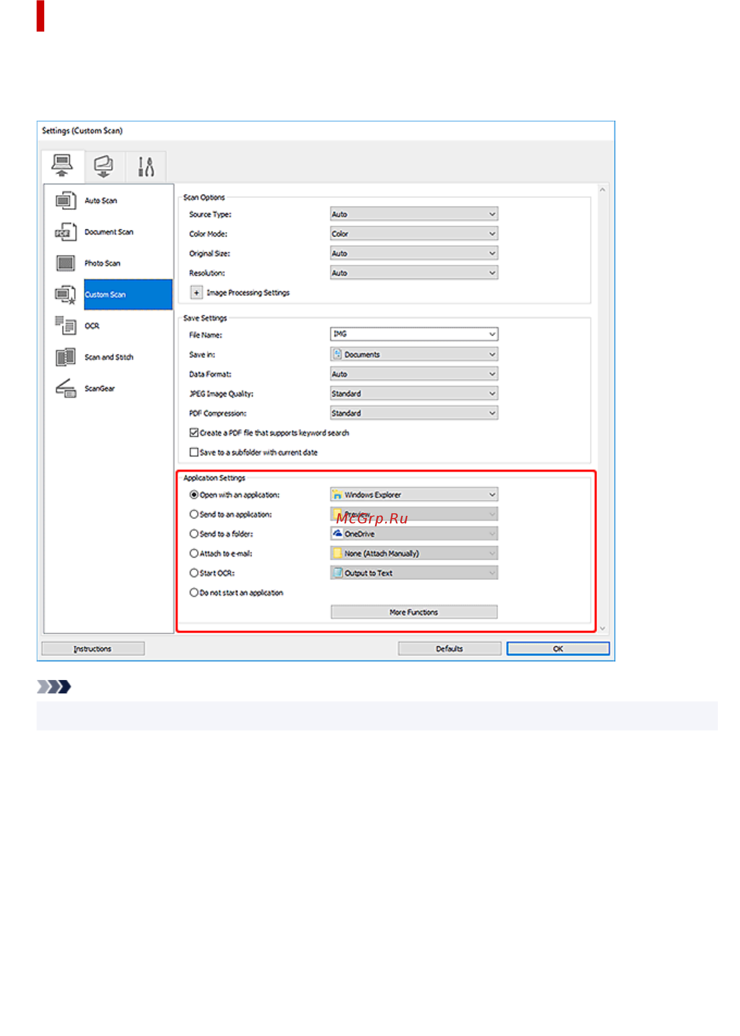Click the File Name input field

(414, 335)
